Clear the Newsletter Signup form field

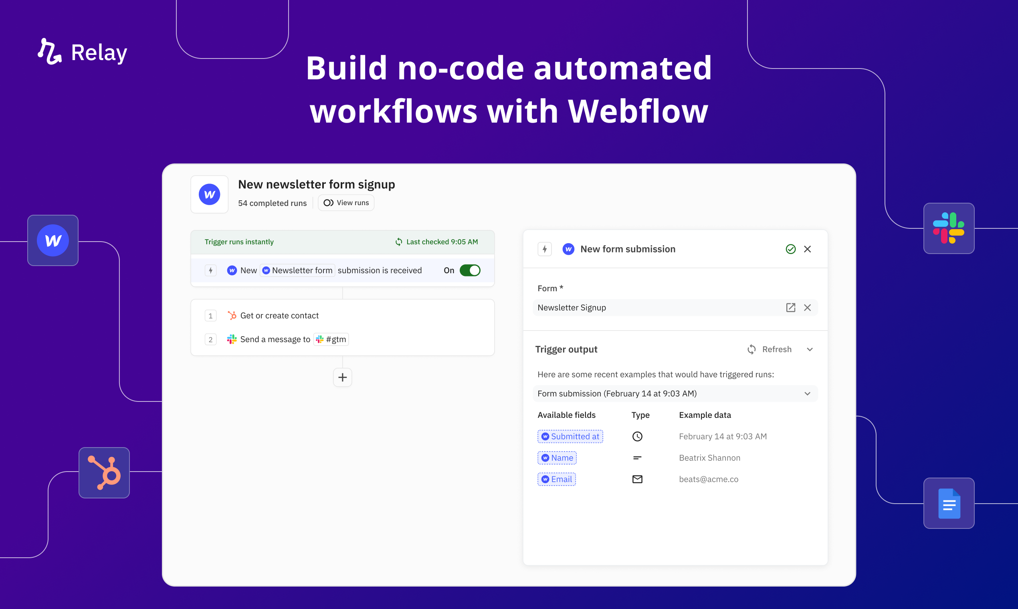coord(807,307)
